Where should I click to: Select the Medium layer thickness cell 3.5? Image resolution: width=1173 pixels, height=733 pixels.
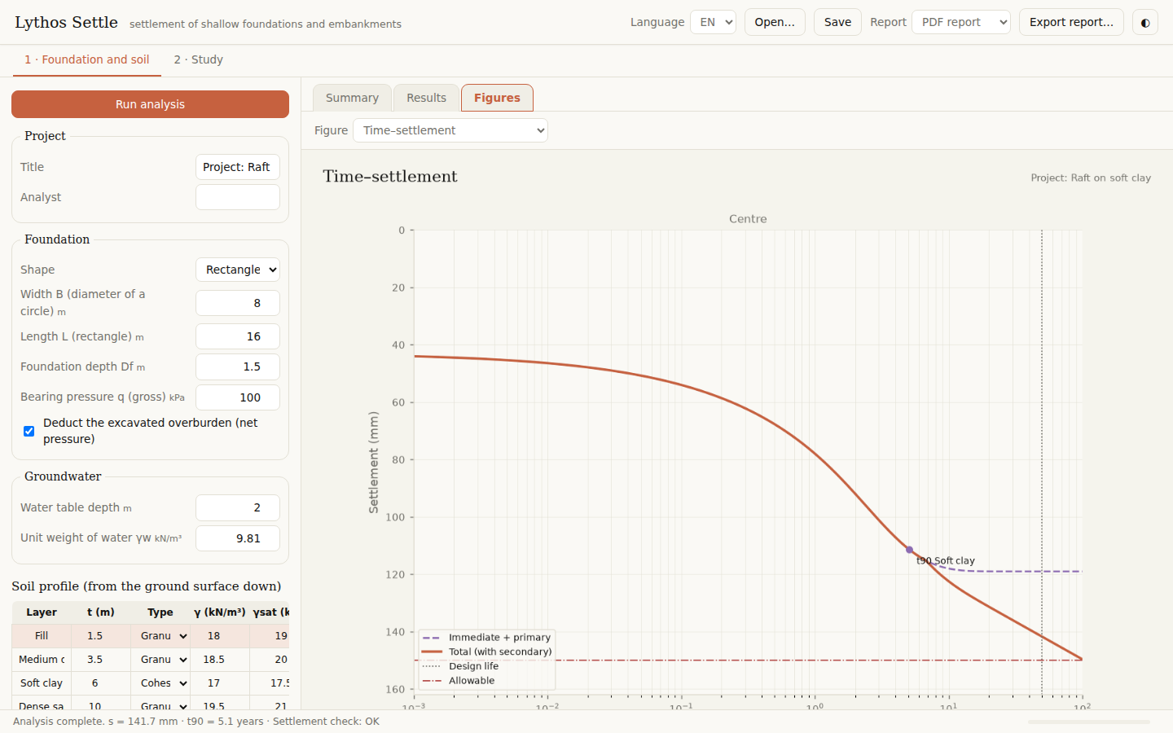101,660
